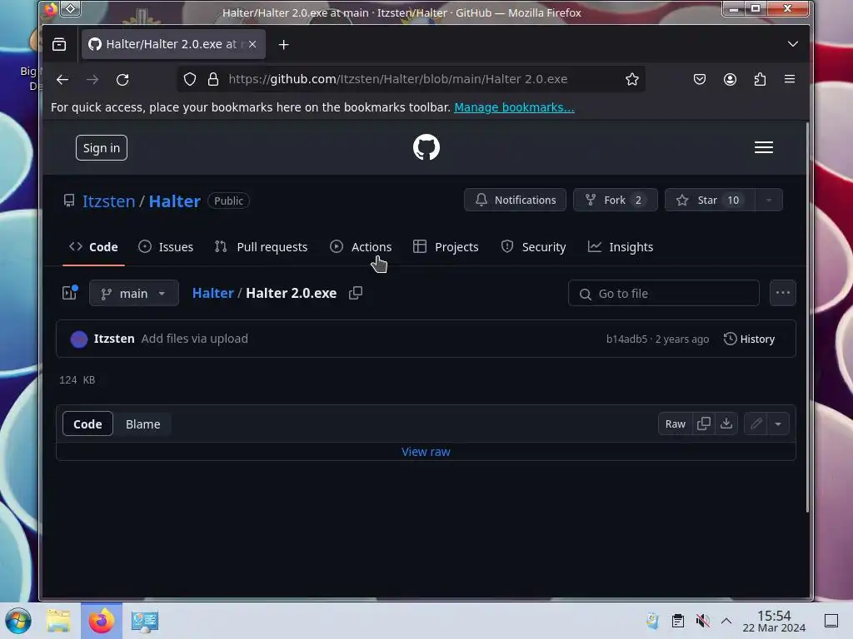Open the more file actions ellipsis menu
The image size is (853, 639).
[x=783, y=293]
